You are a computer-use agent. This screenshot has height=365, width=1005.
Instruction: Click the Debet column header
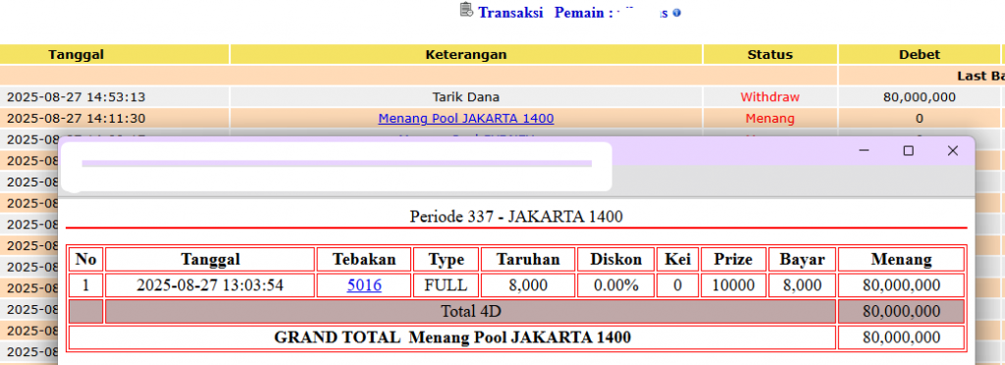coord(919,54)
